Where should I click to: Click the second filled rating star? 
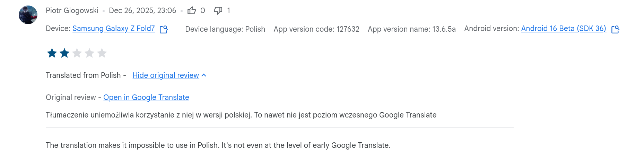click(x=64, y=53)
